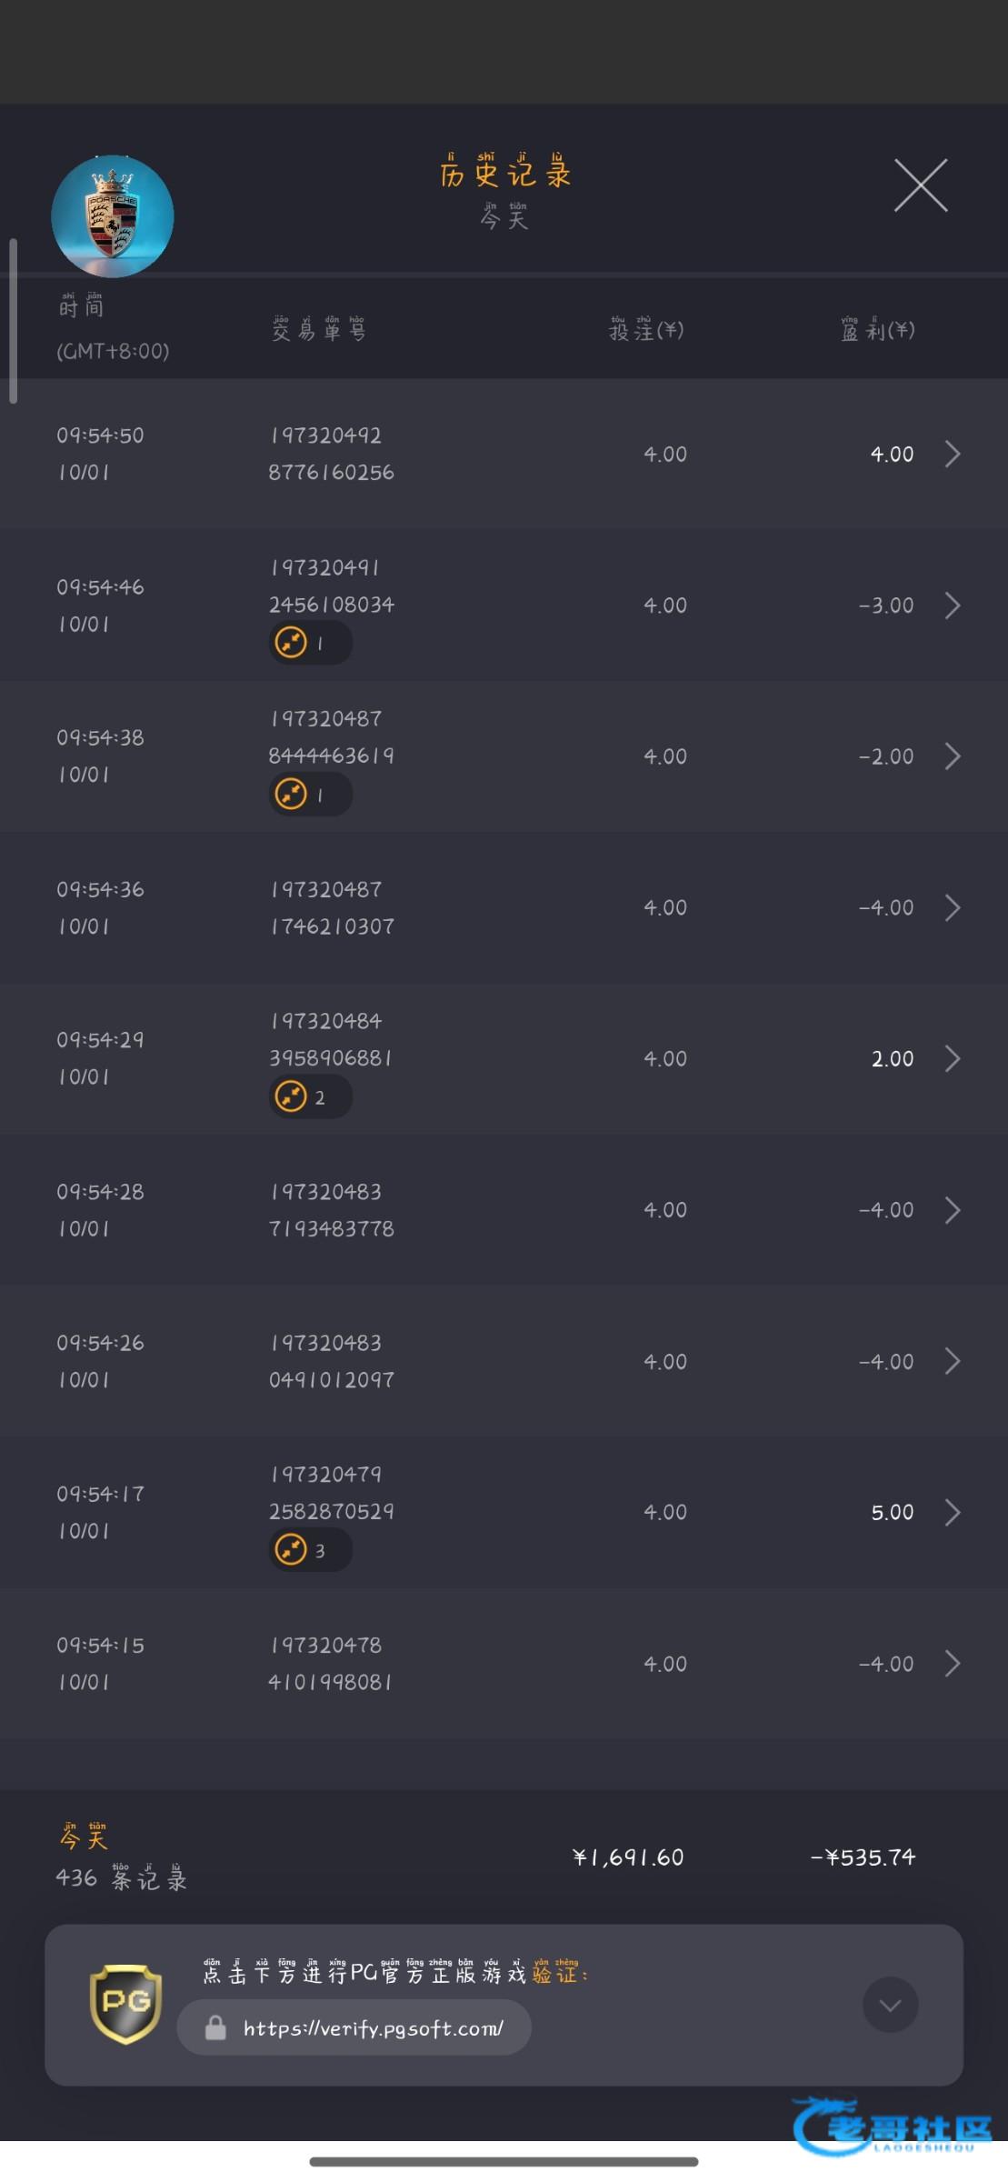Screen dimensions: 1008x2182
Task: Click the 盈利 profit column header
Action: pyautogui.click(x=877, y=329)
